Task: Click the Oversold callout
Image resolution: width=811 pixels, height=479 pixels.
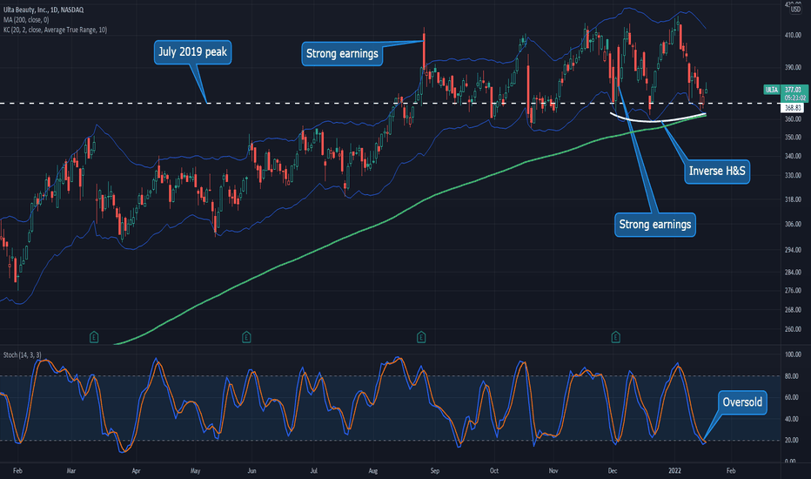Action: [x=742, y=402]
